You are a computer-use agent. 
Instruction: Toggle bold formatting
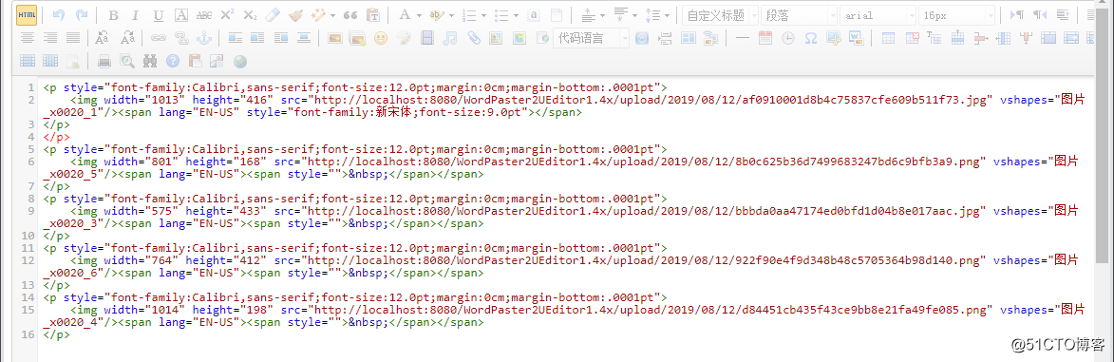pyautogui.click(x=114, y=15)
